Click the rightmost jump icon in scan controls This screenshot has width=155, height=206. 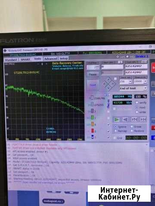[143, 119]
